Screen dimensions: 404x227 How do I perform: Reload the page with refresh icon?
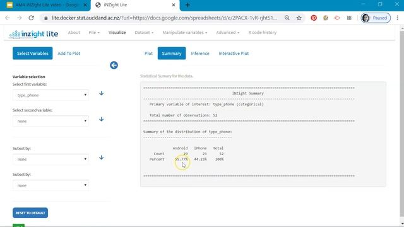point(31,18)
